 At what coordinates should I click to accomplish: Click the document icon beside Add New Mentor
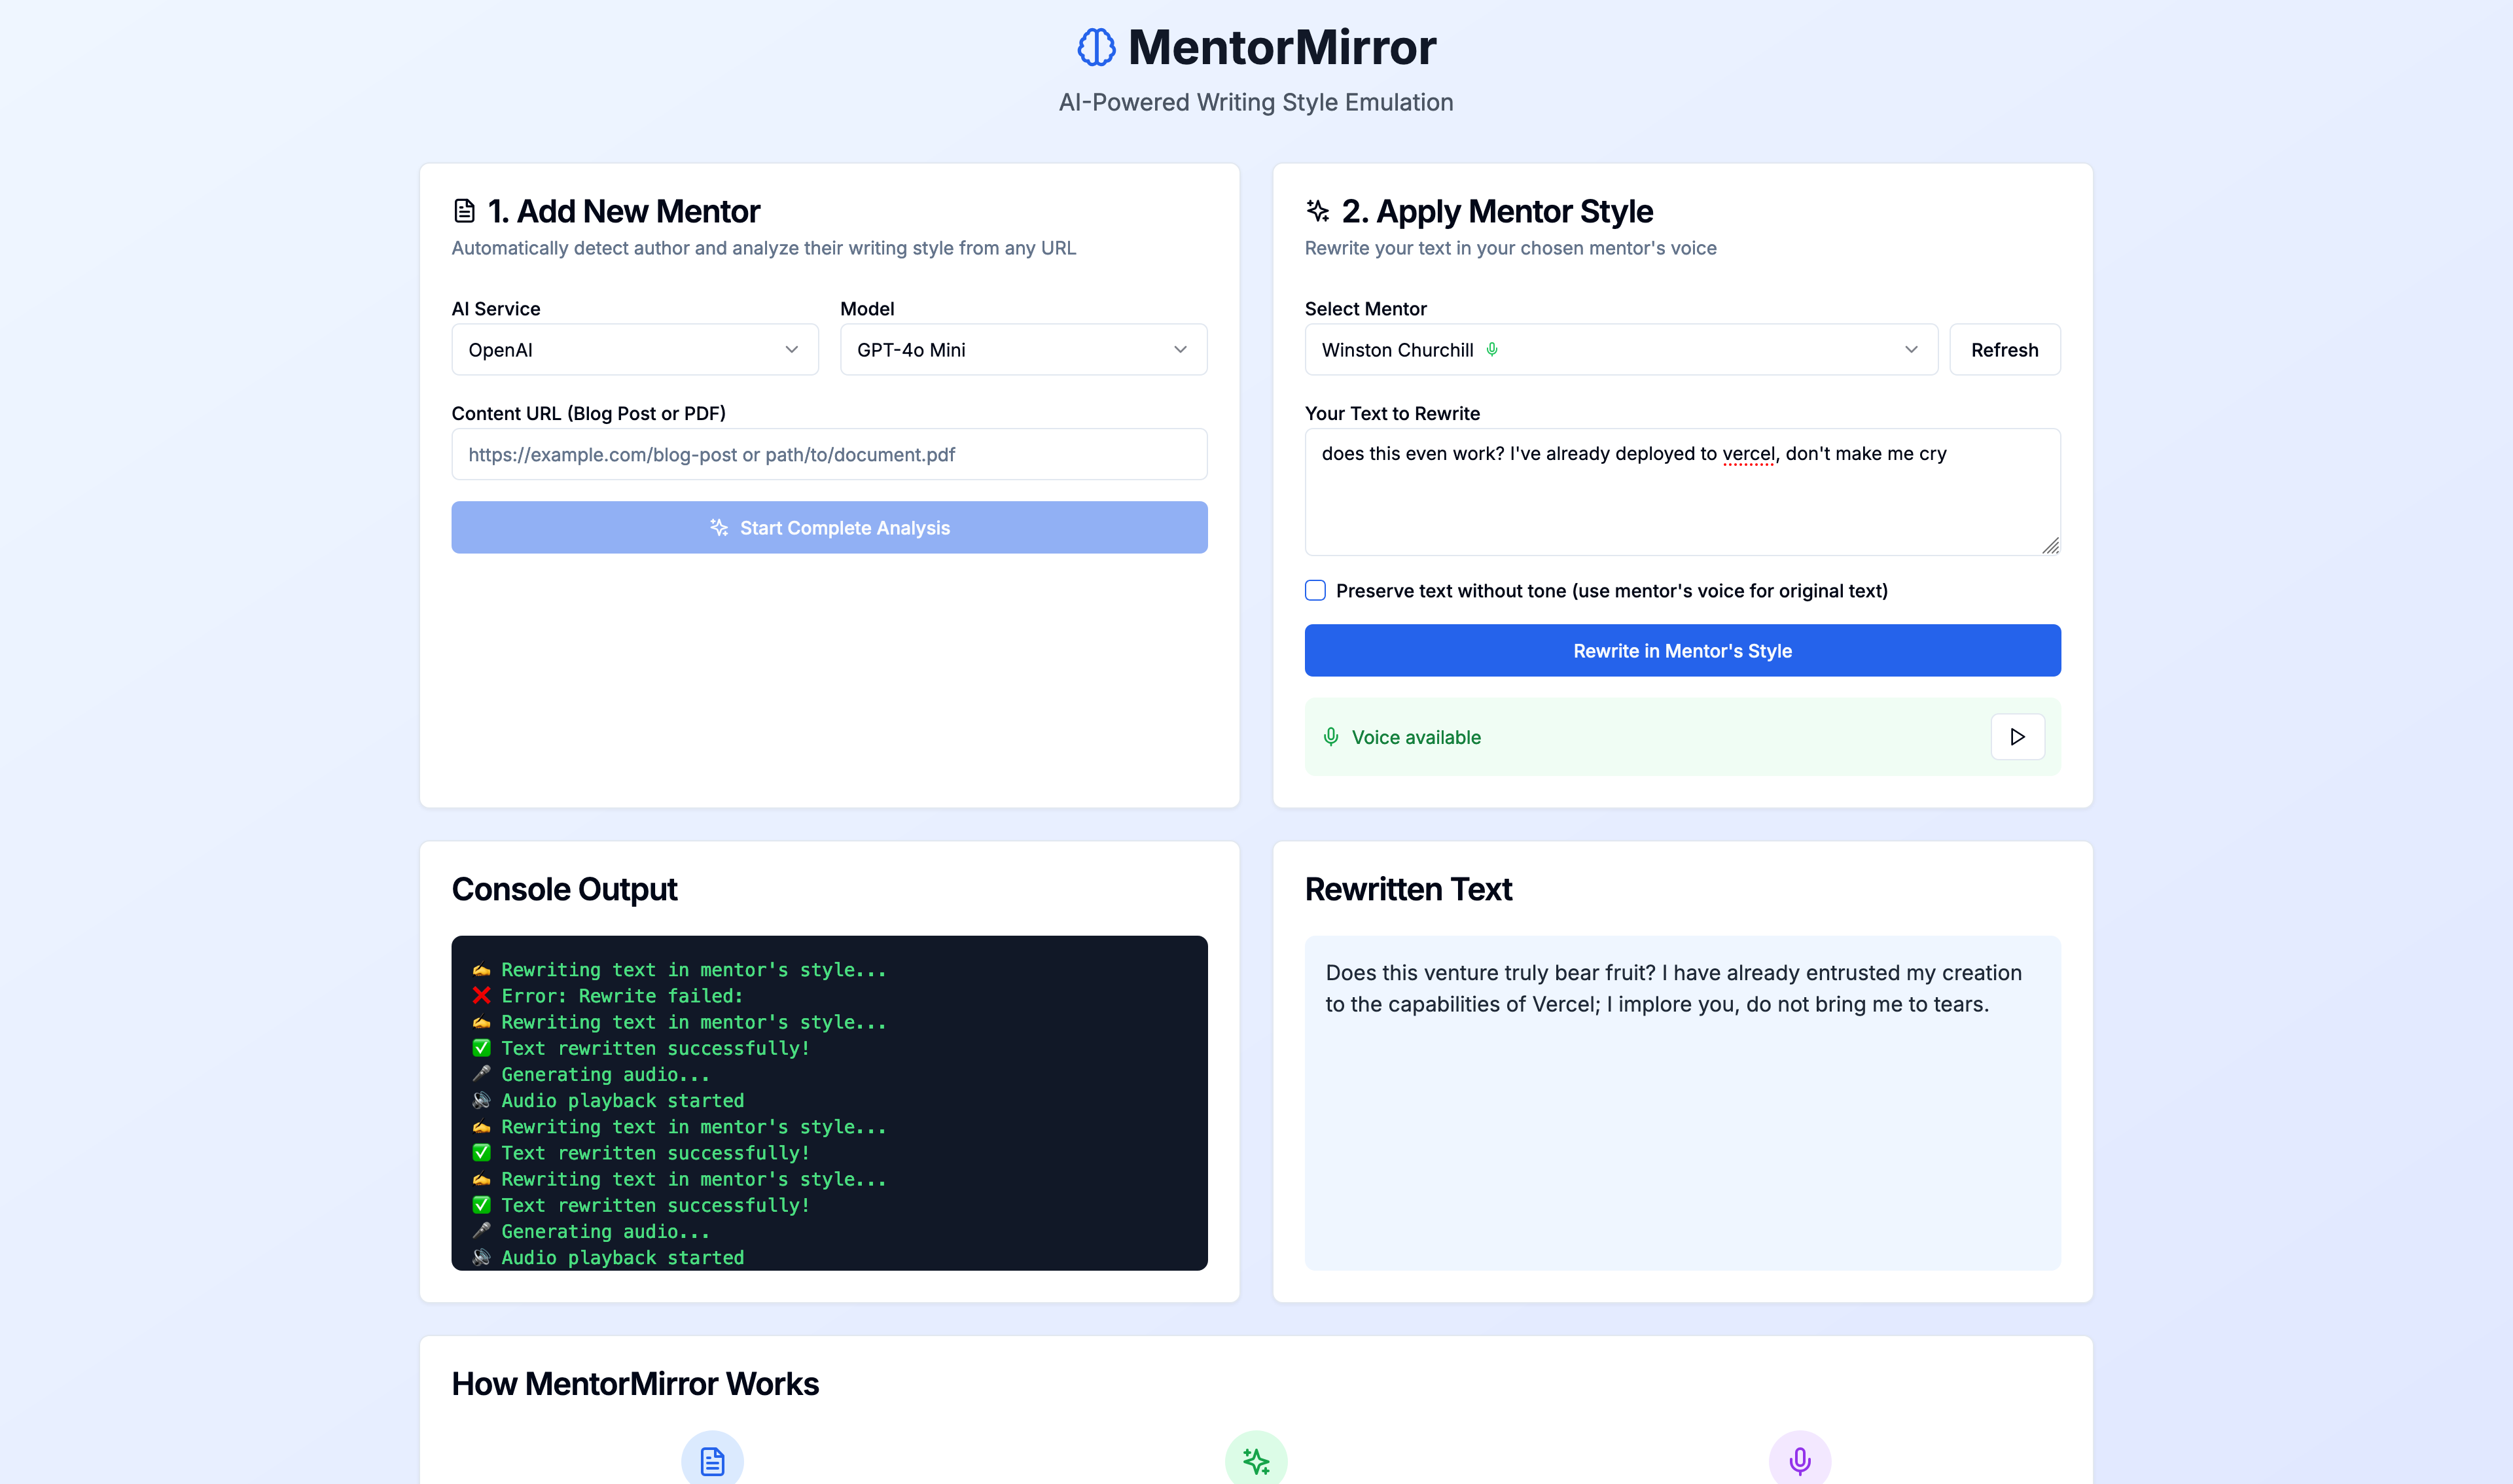click(x=464, y=211)
